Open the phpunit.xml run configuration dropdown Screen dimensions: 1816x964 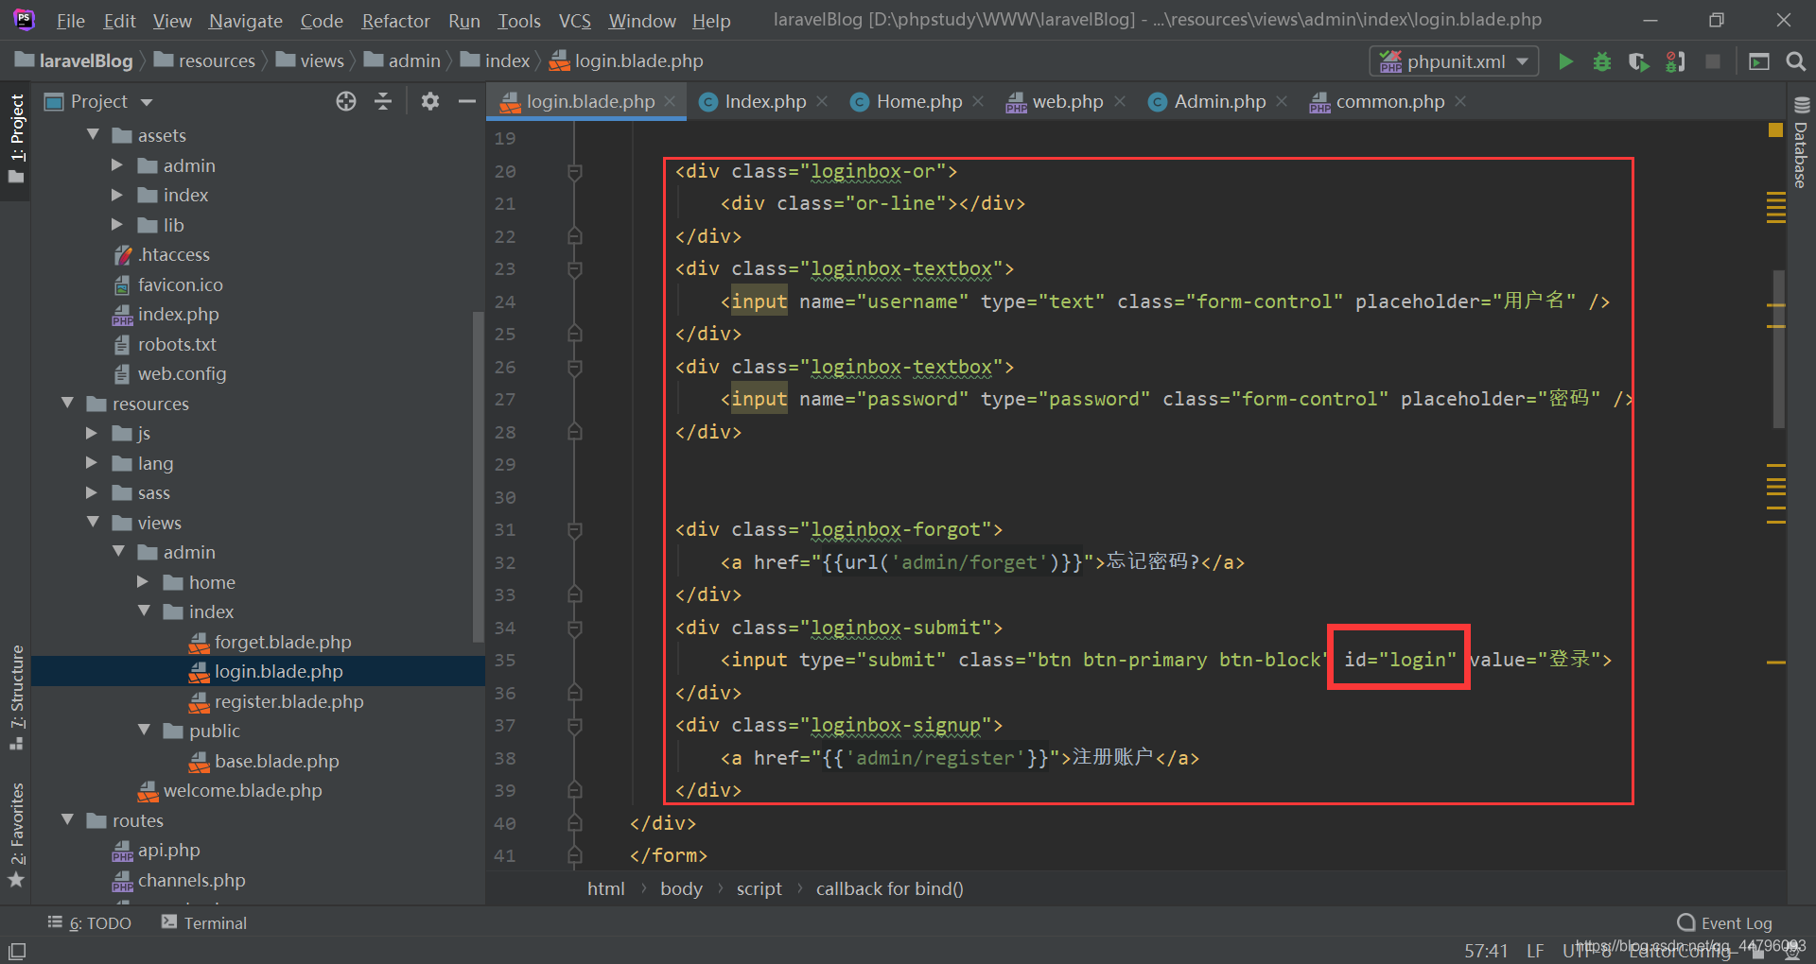click(x=1454, y=61)
